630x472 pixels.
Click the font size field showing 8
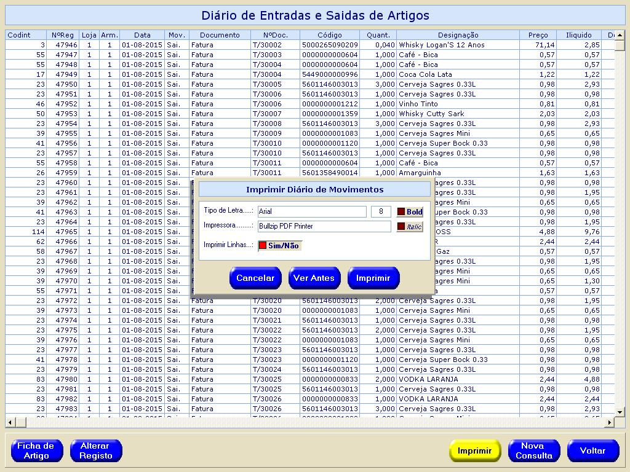click(x=381, y=212)
